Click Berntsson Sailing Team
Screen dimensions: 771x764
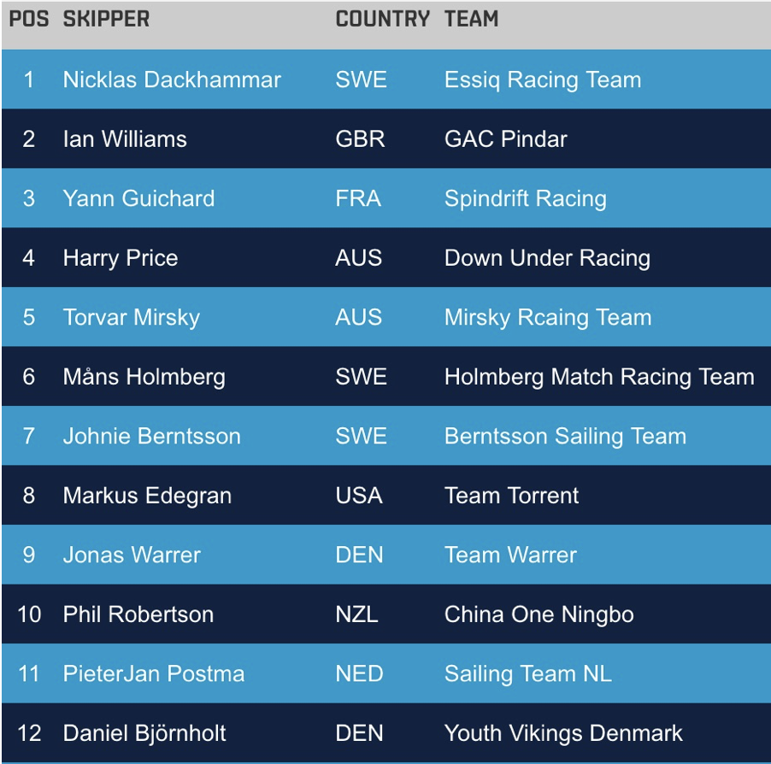[x=565, y=437]
